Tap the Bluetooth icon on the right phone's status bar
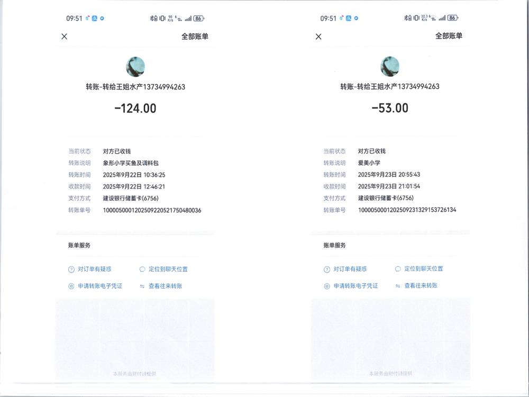The width and height of the screenshot is (529, 397). click(407, 18)
